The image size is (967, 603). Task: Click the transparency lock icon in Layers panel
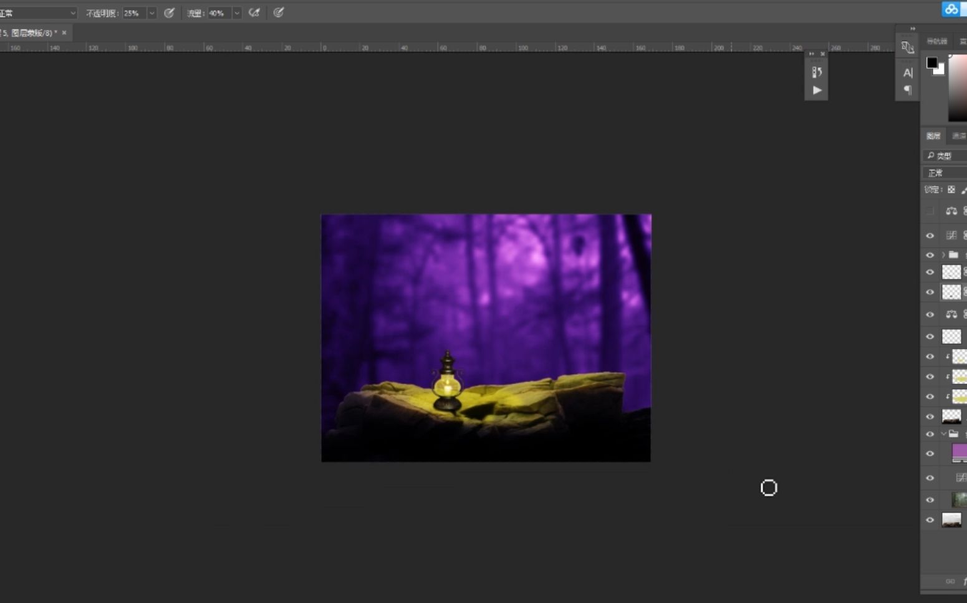click(x=951, y=190)
